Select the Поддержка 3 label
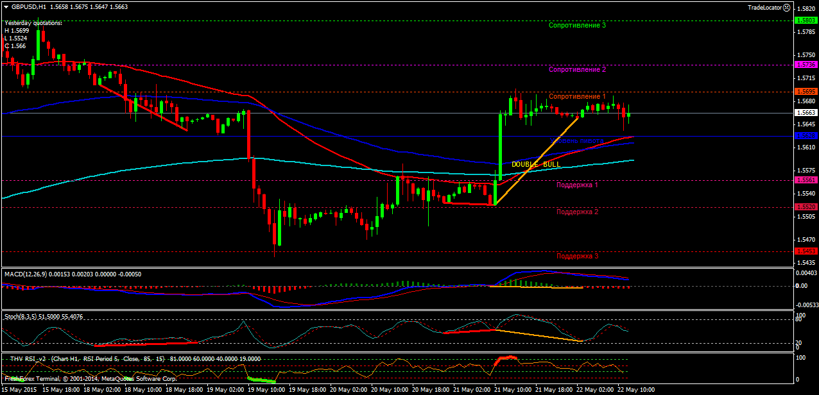Viewport: 819px width, 395px height. [x=578, y=256]
